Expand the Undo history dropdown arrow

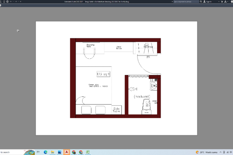(x=13, y=2)
